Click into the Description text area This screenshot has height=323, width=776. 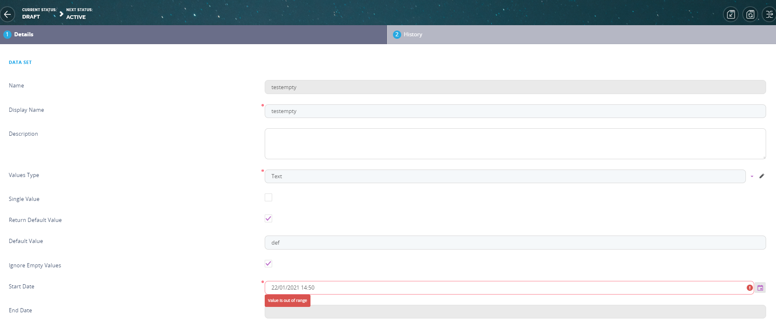(515, 144)
